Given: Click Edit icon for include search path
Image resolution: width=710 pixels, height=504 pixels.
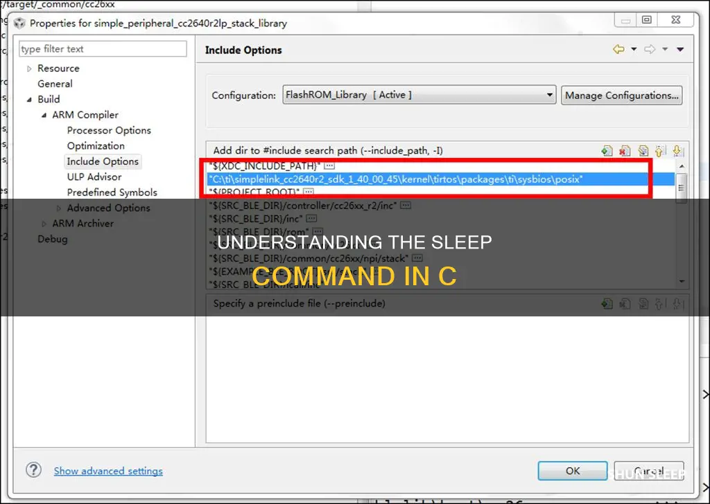Looking at the screenshot, I should pyautogui.click(x=643, y=150).
